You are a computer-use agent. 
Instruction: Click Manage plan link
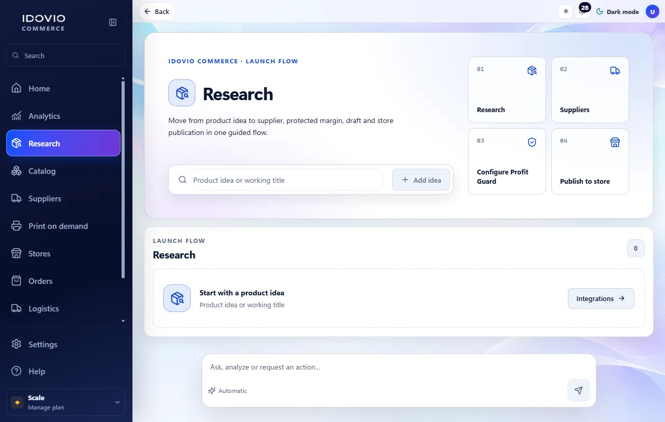46,407
